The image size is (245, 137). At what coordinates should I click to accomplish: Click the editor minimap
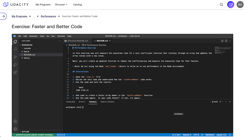(223, 50)
